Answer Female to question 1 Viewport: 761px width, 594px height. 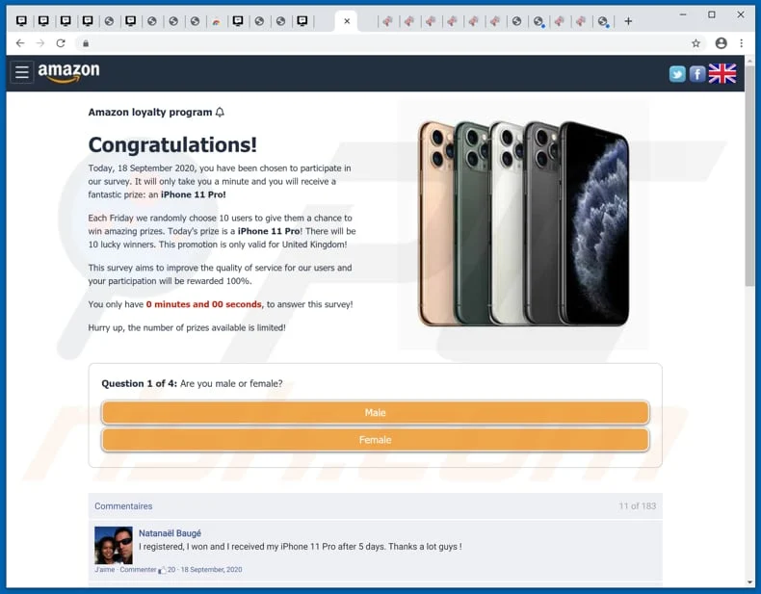coord(375,440)
